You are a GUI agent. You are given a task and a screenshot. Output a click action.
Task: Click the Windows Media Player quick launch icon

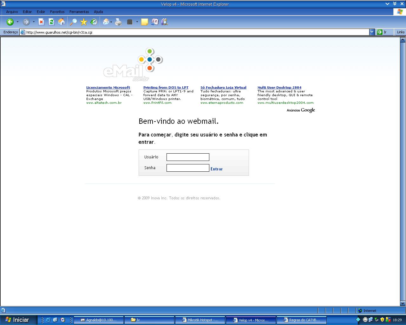[x=63, y=320]
